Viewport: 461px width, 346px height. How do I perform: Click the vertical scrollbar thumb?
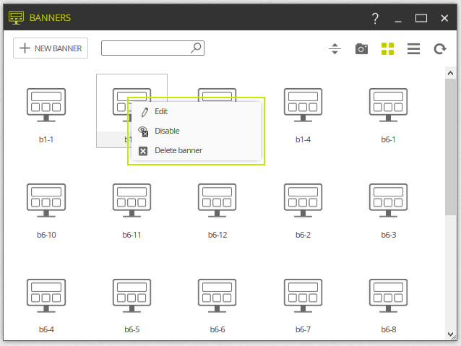click(450, 147)
